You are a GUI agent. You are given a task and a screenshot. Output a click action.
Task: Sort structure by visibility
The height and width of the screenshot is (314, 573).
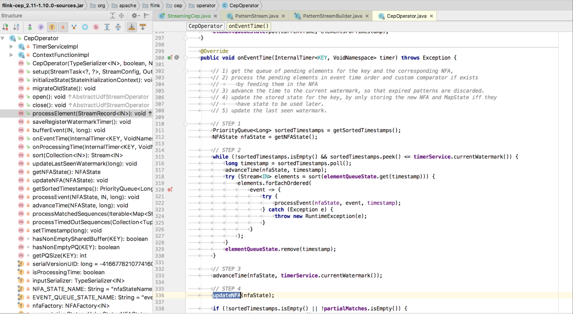pos(5,27)
